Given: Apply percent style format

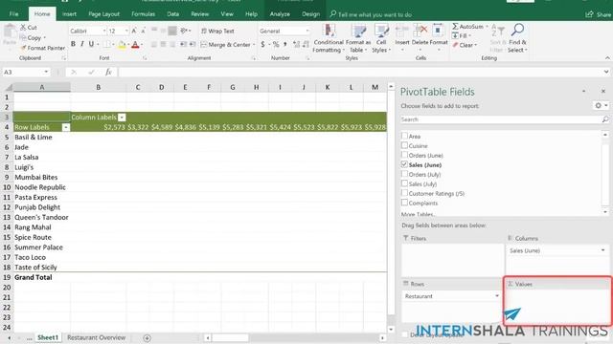Looking at the screenshot, I should pyautogui.click(x=276, y=45).
